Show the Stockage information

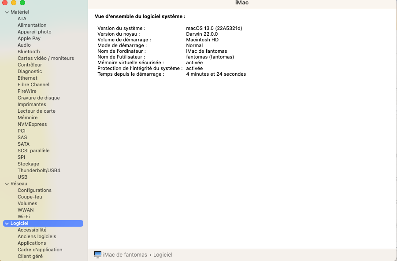28,164
